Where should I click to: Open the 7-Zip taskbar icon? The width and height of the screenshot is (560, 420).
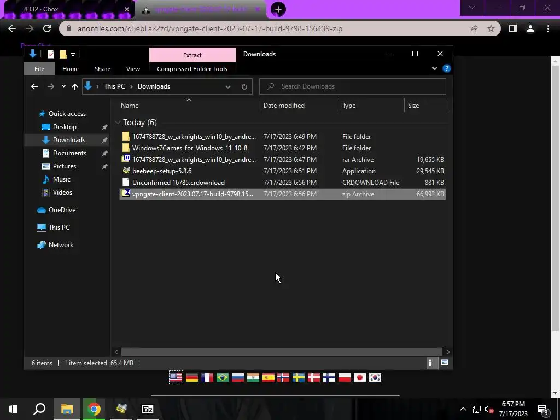[x=148, y=409]
